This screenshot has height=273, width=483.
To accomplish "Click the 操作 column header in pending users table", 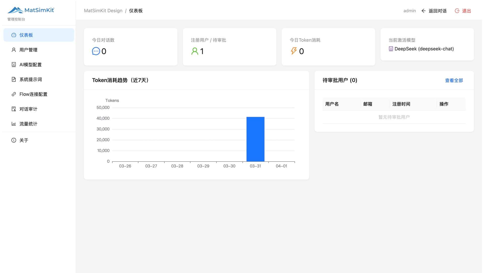I will click(x=444, y=104).
